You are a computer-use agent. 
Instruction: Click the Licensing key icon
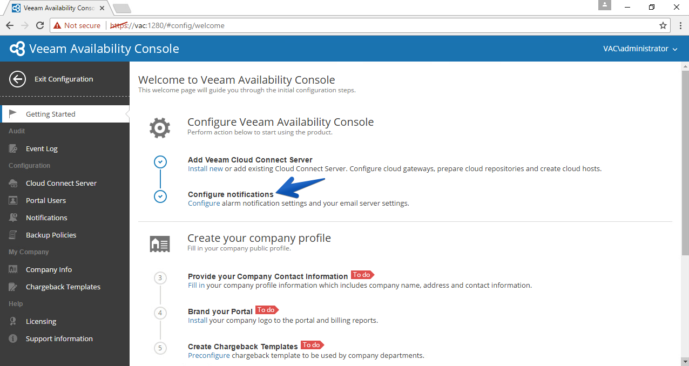tap(13, 321)
